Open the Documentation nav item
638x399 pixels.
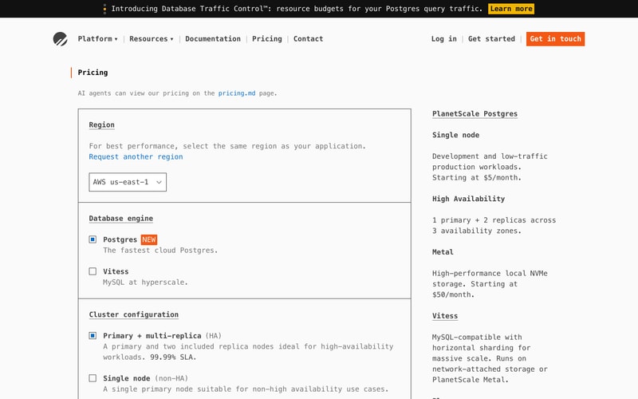pos(213,38)
